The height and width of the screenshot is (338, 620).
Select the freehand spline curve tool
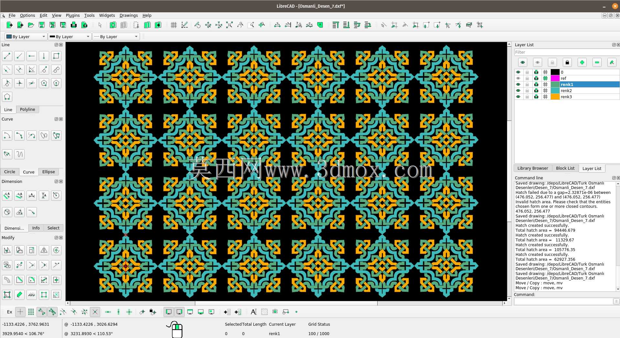pyautogui.click(x=19, y=154)
